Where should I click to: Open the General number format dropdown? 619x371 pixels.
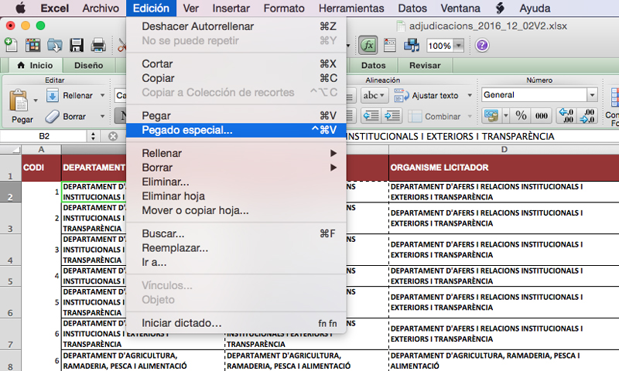coord(592,95)
